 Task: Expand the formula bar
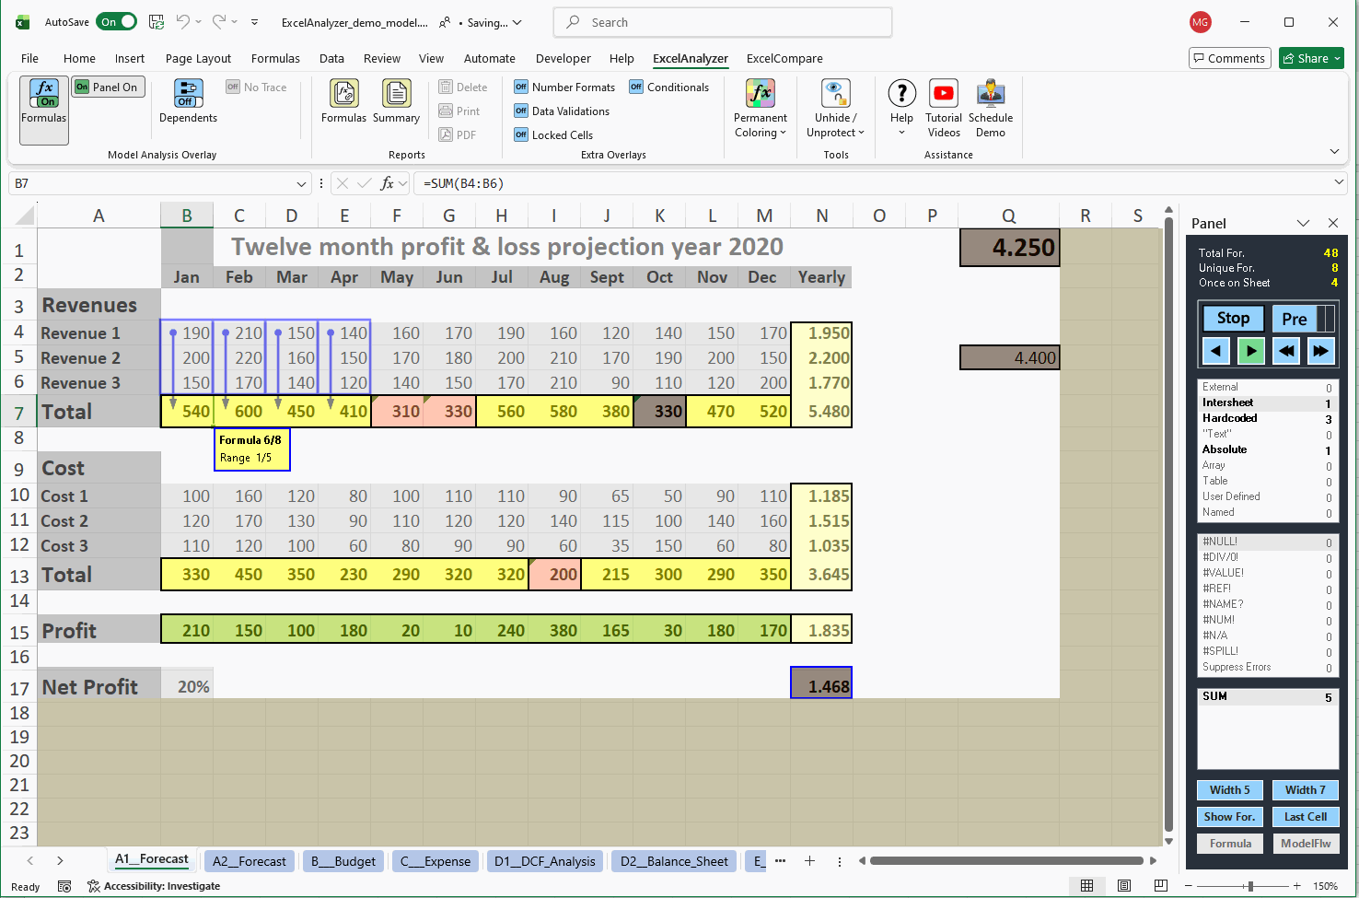[1339, 183]
